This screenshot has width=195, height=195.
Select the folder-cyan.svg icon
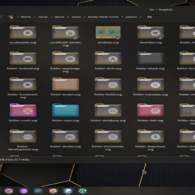point(65,110)
